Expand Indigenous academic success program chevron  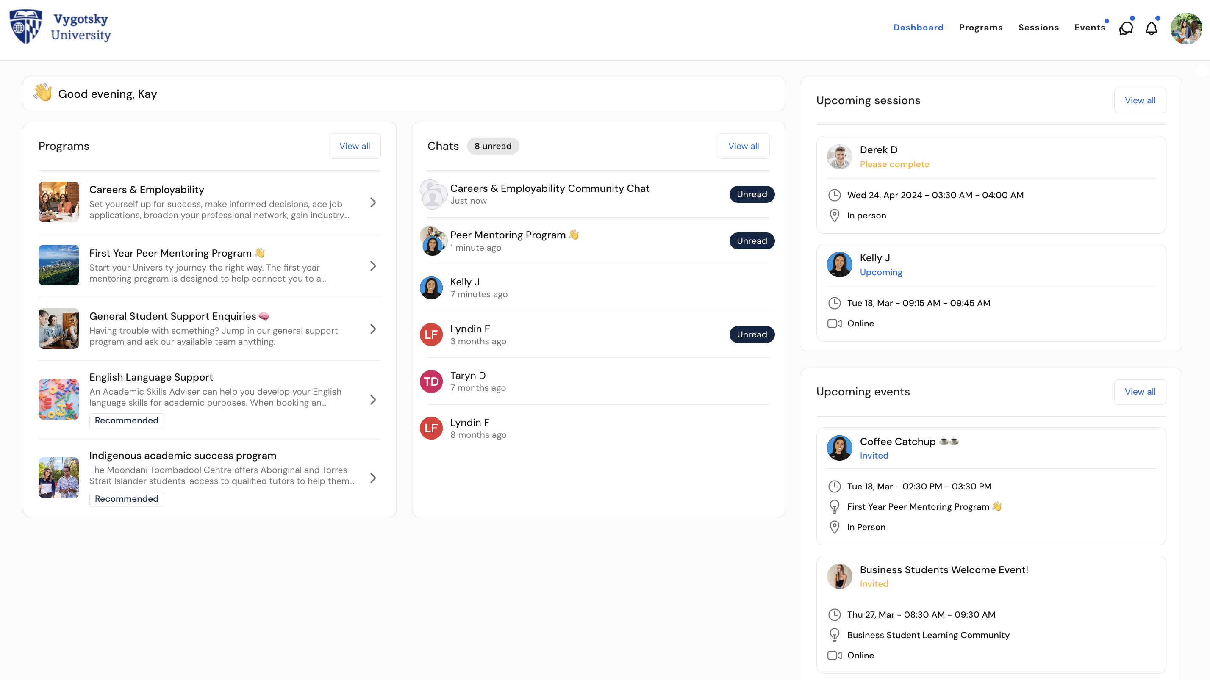(x=373, y=478)
